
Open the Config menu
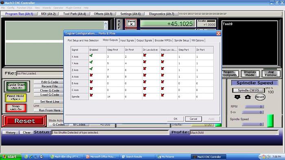(x=11, y=8)
